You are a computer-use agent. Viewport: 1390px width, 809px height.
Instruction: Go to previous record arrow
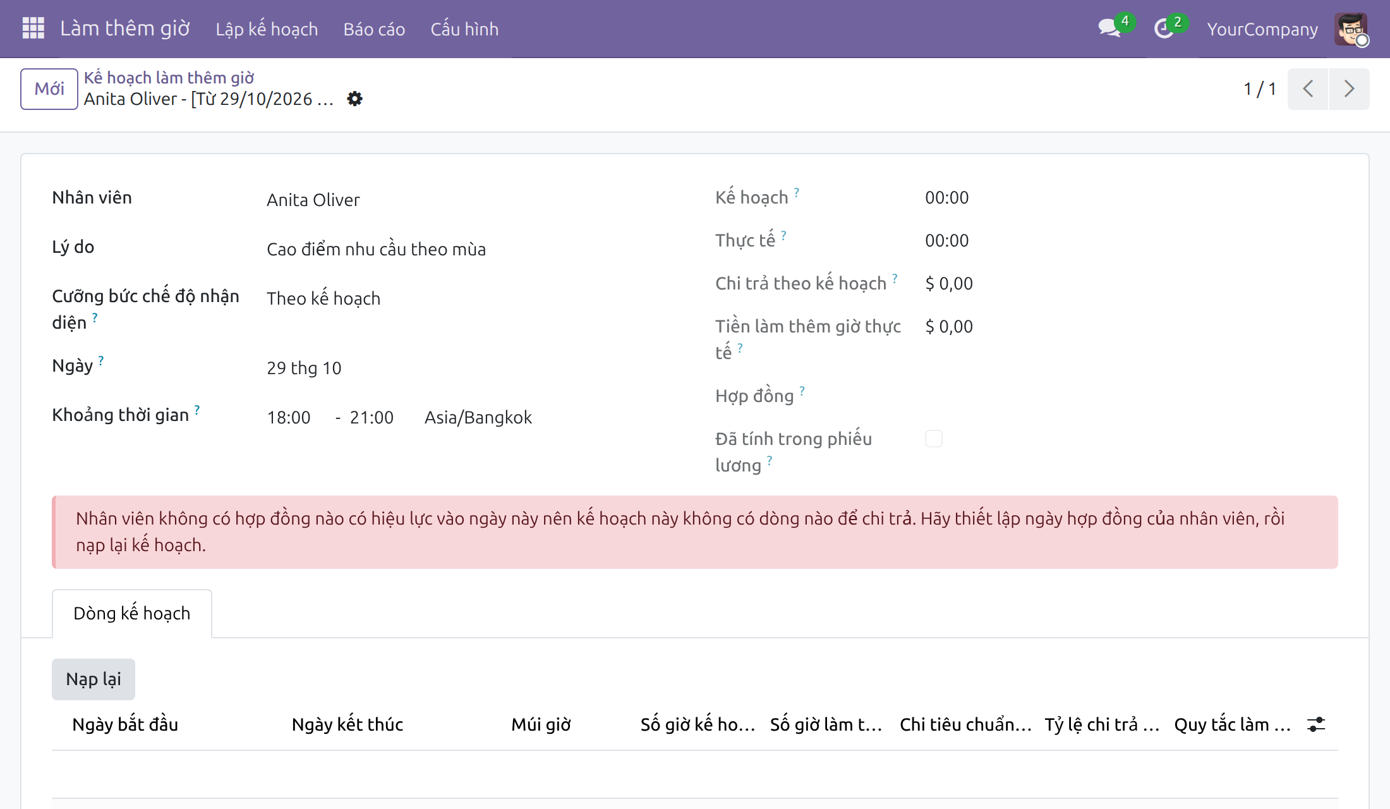tap(1308, 88)
